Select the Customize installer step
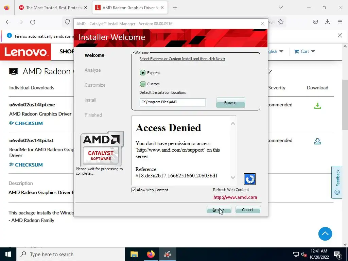 point(95,85)
